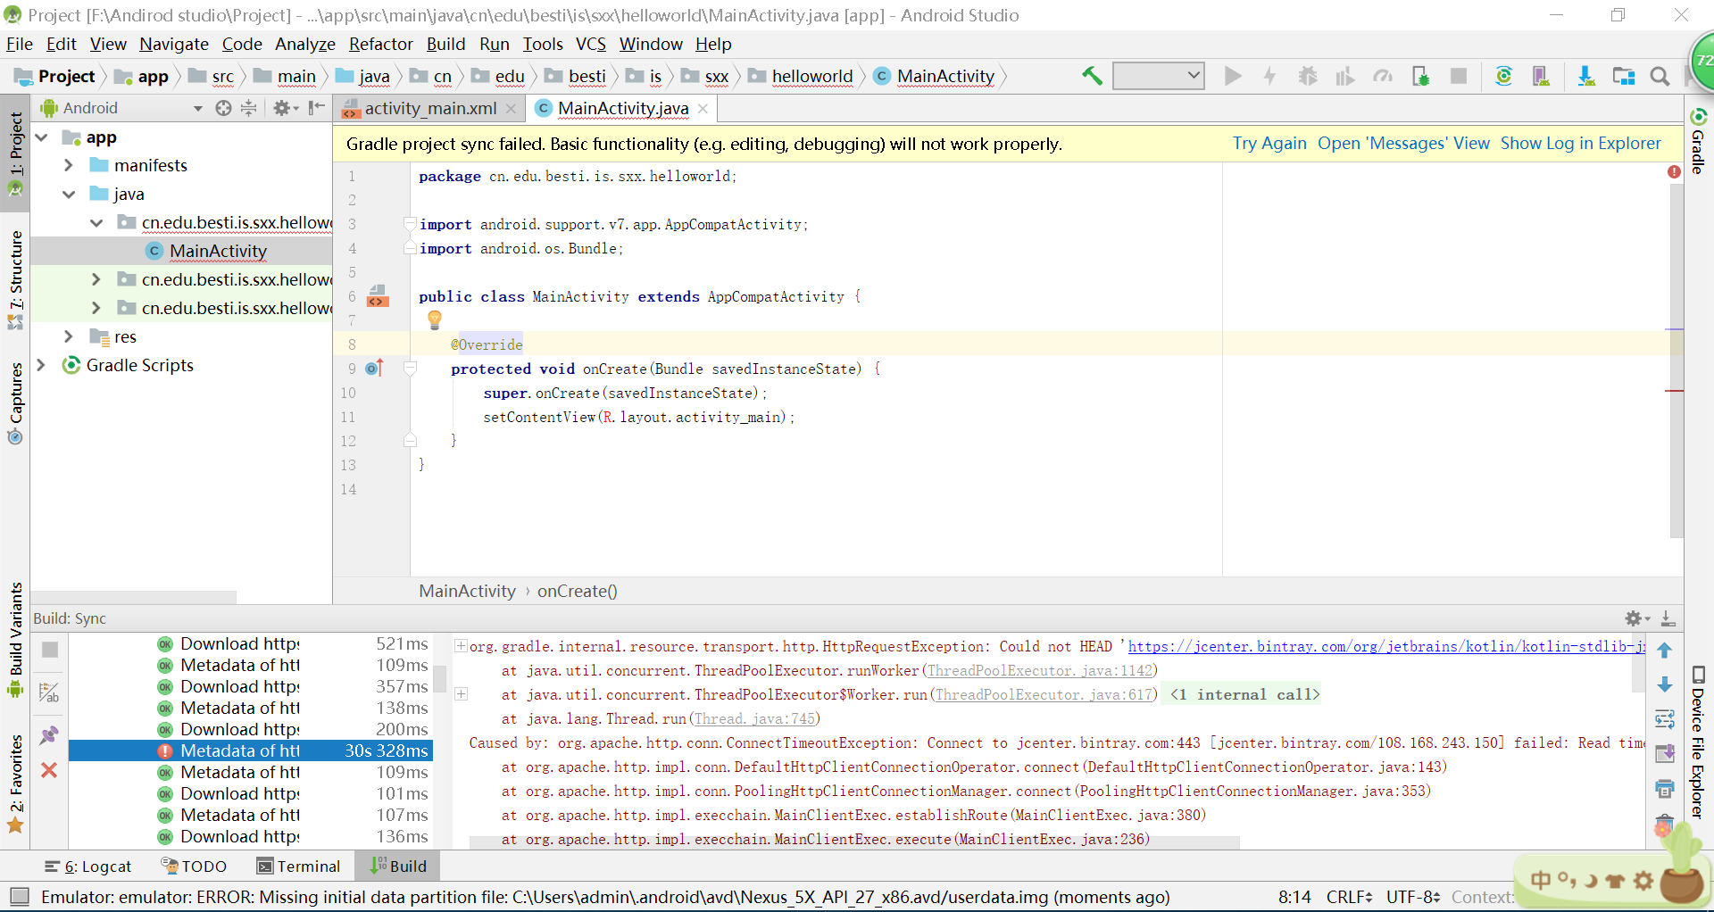The height and width of the screenshot is (912, 1714).
Task: Click the Up the stack trace arrow
Action: [1665, 651]
